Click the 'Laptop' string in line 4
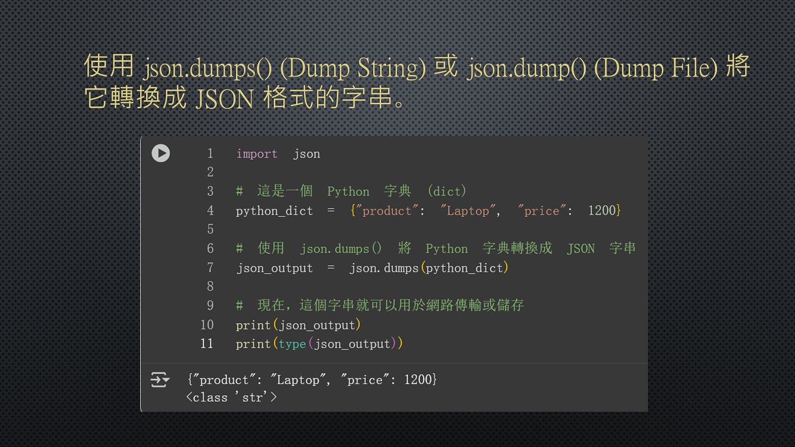The width and height of the screenshot is (795, 447). tap(468, 211)
